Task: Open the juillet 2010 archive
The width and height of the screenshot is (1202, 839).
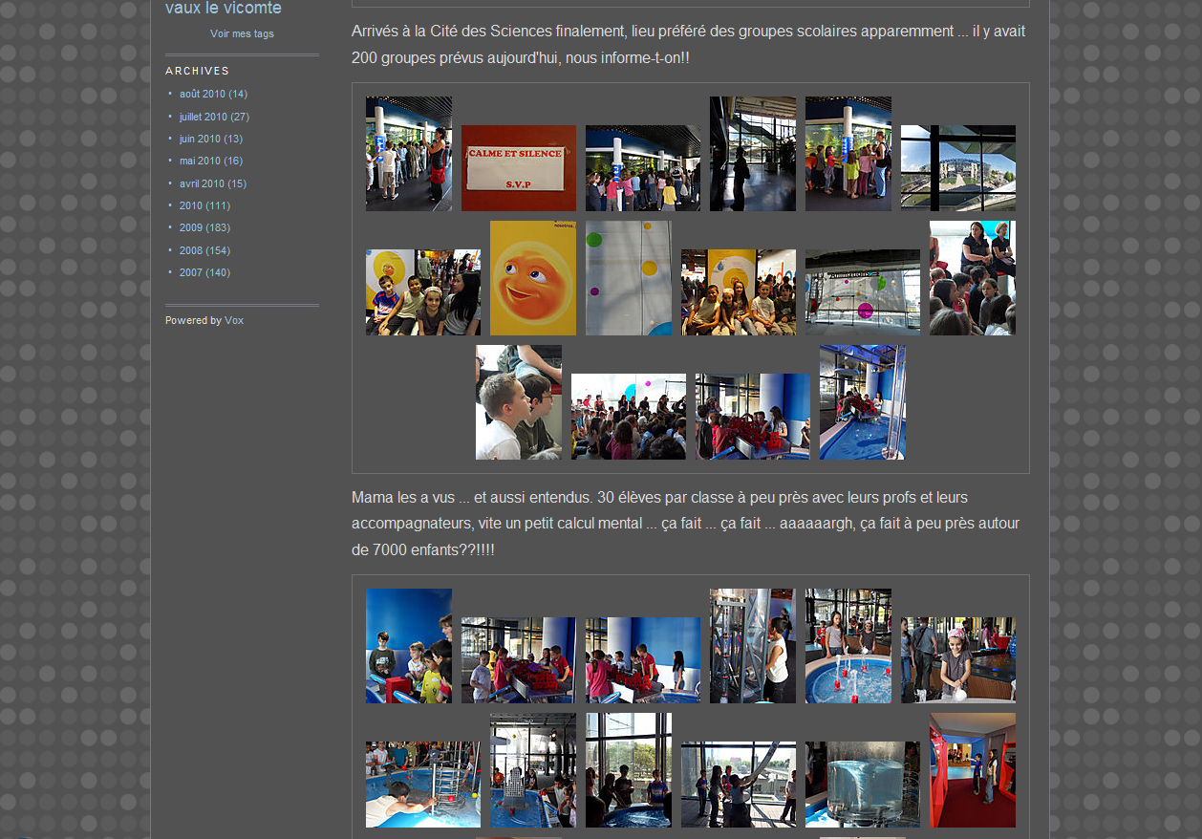Action: coord(204,117)
